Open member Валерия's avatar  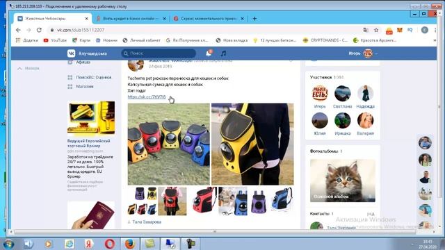pos(365,120)
